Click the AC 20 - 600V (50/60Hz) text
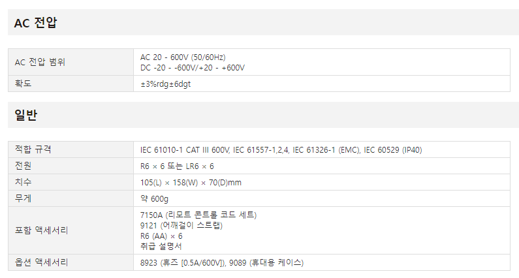The image size is (519, 278). 183,57
